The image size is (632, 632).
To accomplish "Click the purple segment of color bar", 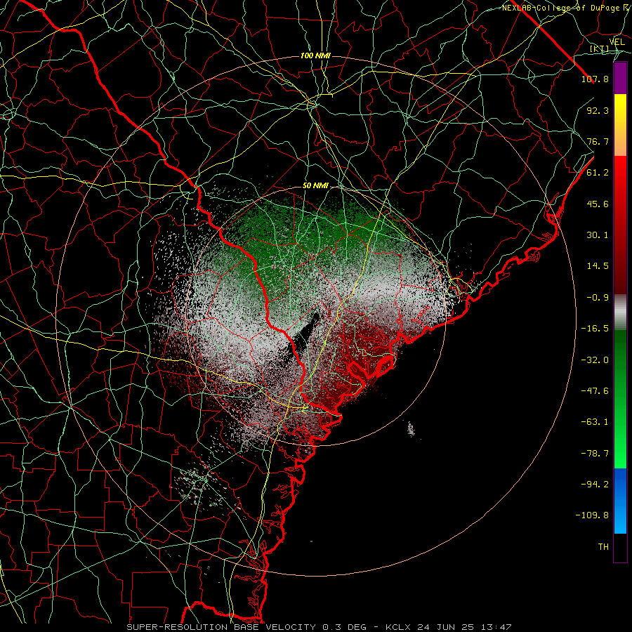I will 620,78.
